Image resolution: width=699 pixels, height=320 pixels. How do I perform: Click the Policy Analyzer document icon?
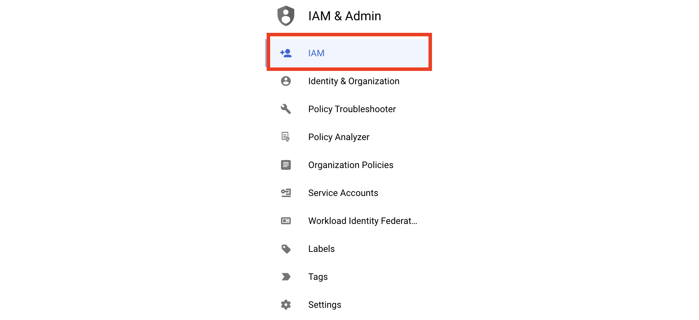point(286,137)
